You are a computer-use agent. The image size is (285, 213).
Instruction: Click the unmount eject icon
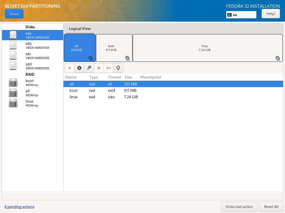[x=99, y=68]
